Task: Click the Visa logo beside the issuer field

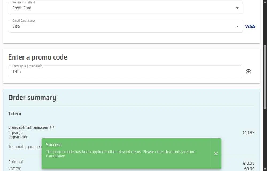Action: coord(250,26)
